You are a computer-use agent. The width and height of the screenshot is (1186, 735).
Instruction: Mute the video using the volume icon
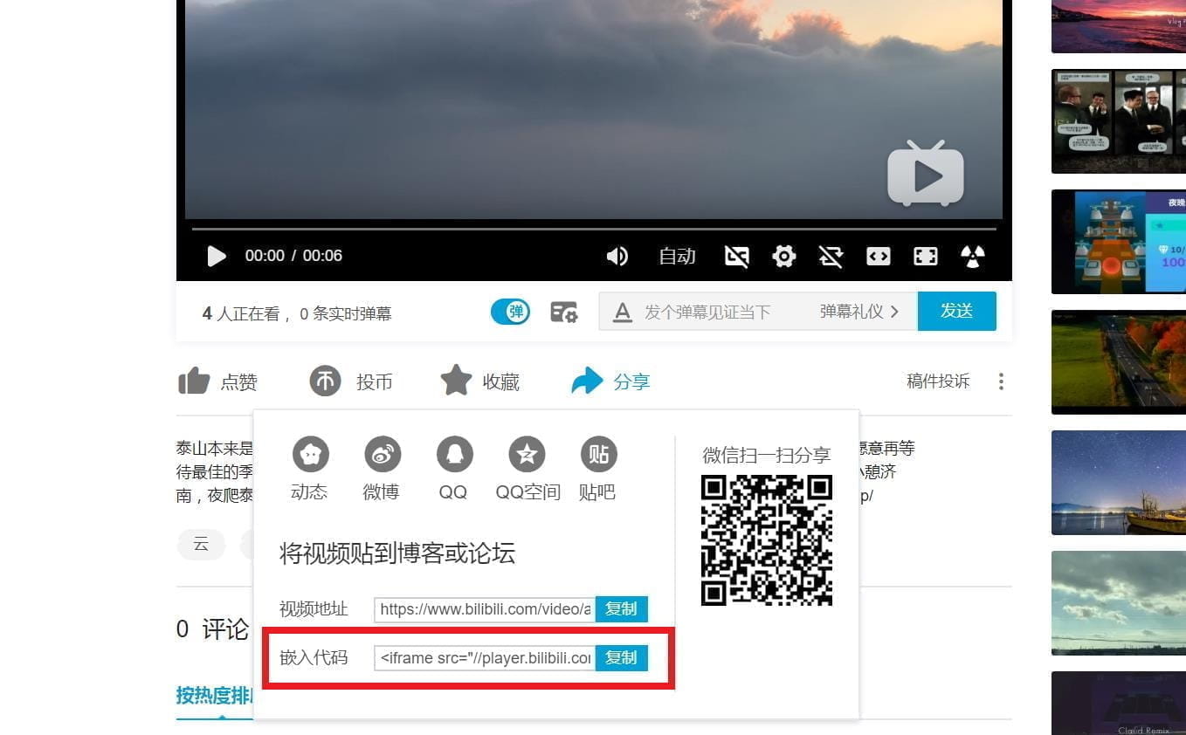coord(617,256)
